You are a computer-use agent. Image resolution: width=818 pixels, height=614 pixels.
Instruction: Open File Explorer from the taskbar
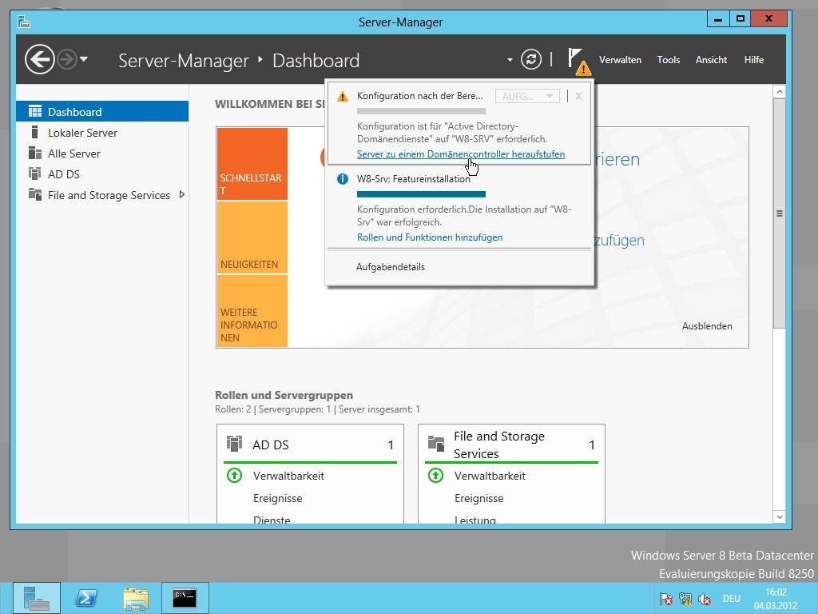pos(136,598)
